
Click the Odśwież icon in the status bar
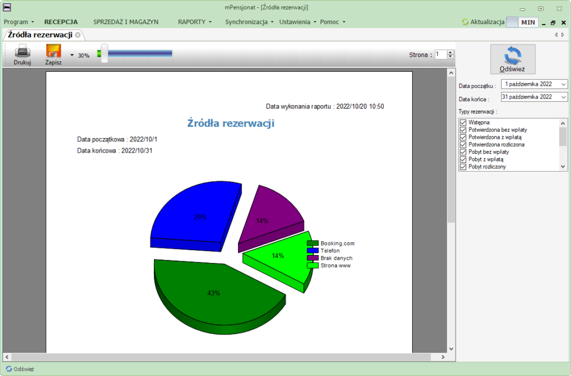(x=9, y=369)
